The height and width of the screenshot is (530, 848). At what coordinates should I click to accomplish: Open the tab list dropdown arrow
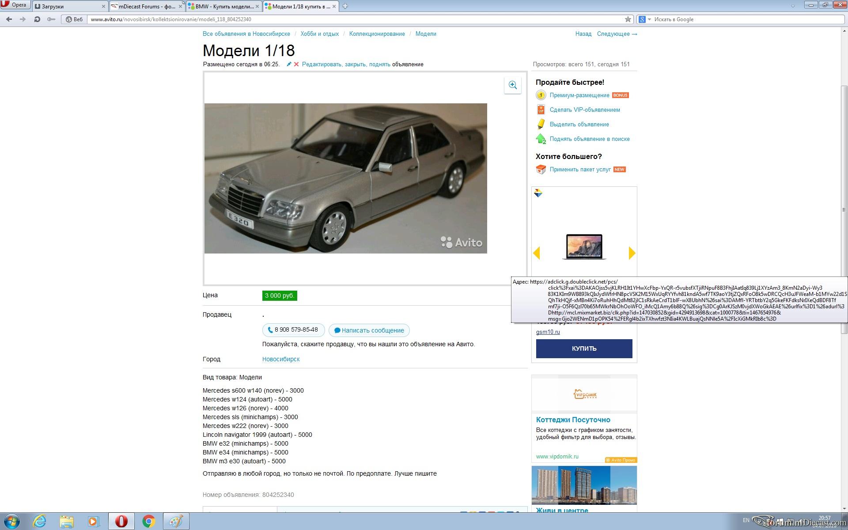tap(793, 6)
